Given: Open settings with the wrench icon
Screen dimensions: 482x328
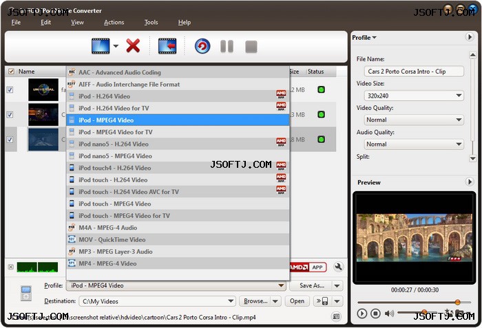Looking at the screenshot, I should [338, 267].
